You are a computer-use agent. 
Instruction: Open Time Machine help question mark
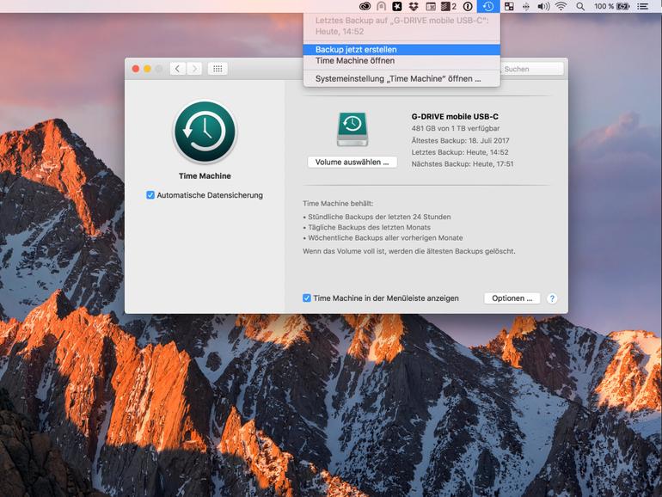552,298
